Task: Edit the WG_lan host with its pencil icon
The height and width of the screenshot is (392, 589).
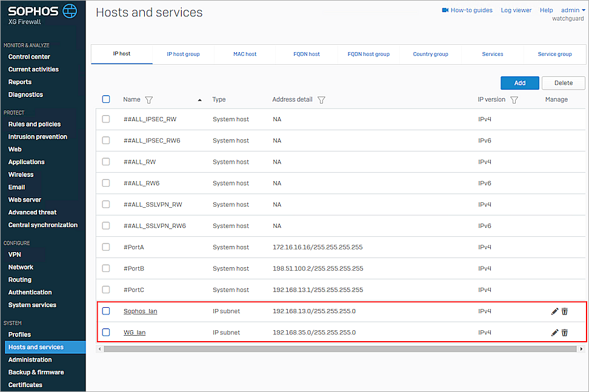Action: [554, 332]
